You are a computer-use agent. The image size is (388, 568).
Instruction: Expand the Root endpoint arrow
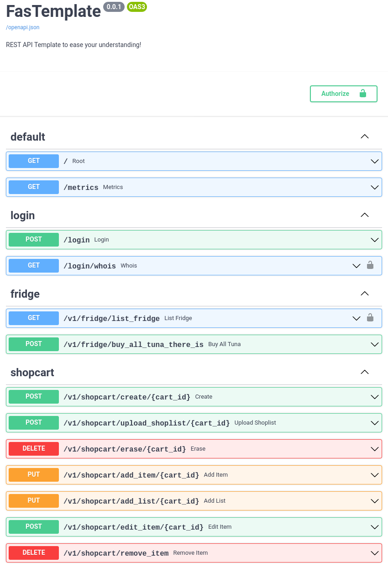click(x=375, y=161)
